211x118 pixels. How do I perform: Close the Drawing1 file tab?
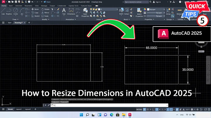[25, 23]
